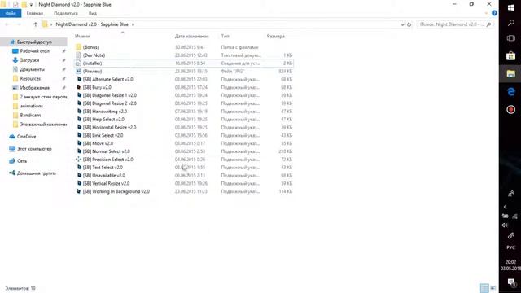The width and height of the screenshot is (521, 293).
Task: Select [SB] Handwriting v2.0 file
Action: (105, 112)
